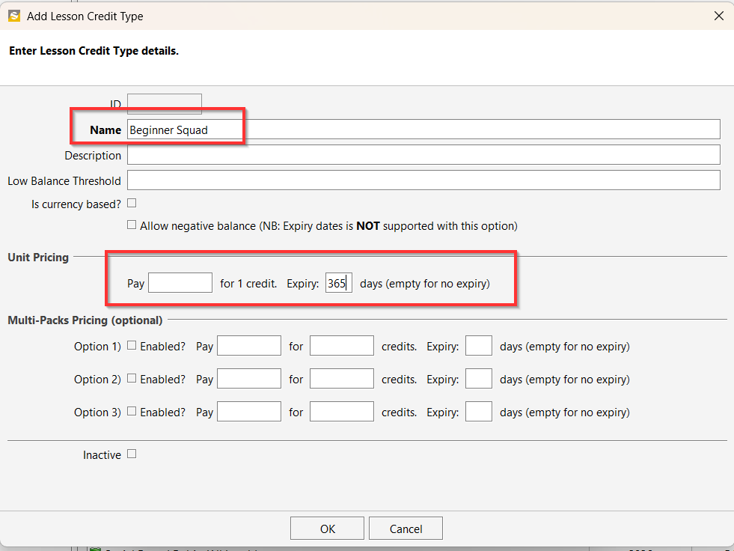Toggle the Is currency based checkbox
734x551 pixels.
(132, 203)
